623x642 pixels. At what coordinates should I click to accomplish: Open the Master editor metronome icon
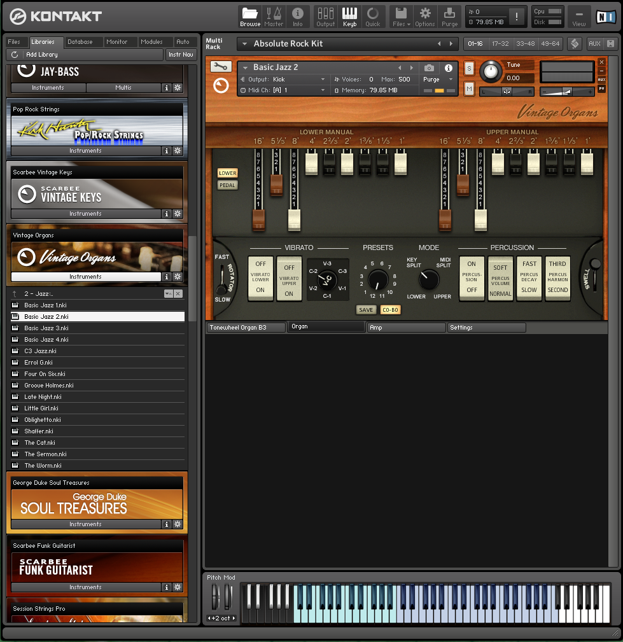point(274,17)
